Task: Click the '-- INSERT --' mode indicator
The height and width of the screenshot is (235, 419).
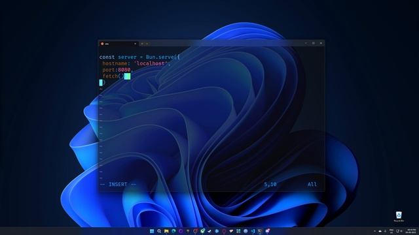Action: coord(118,184)
